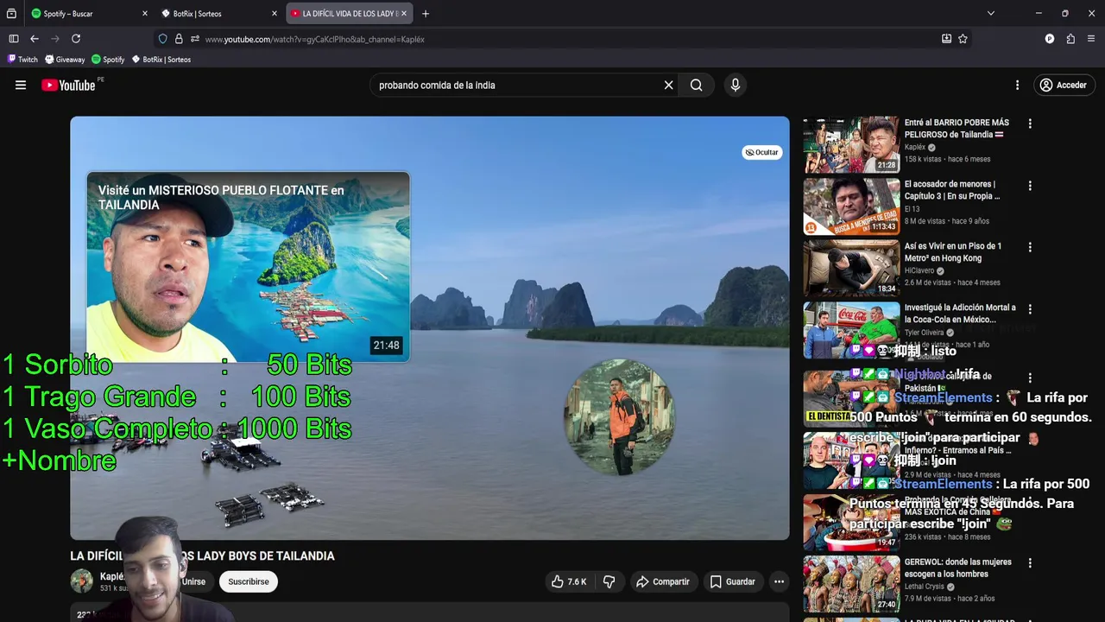
Task: Bookmark this page with star icon
Action: point(963,39)
